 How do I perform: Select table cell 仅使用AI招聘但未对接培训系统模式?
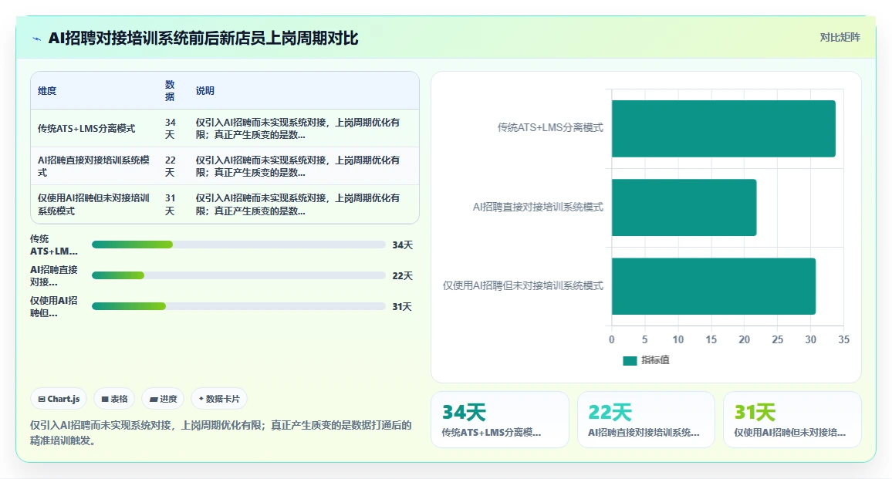pyautogui.click(x=94, y=204)
